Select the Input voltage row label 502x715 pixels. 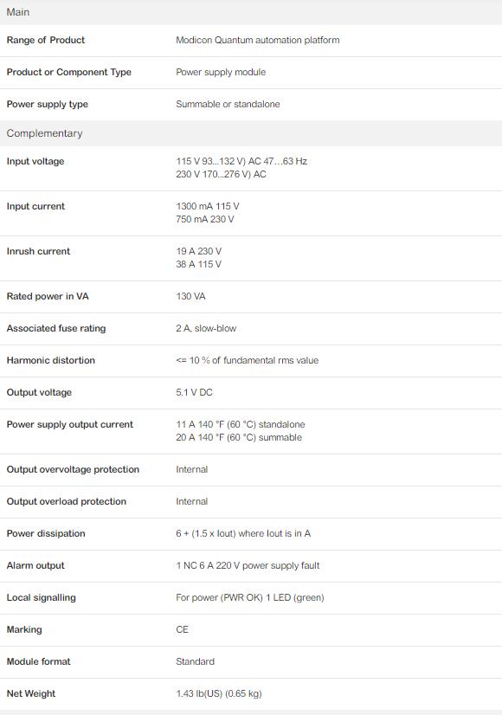tap(35, 161)
